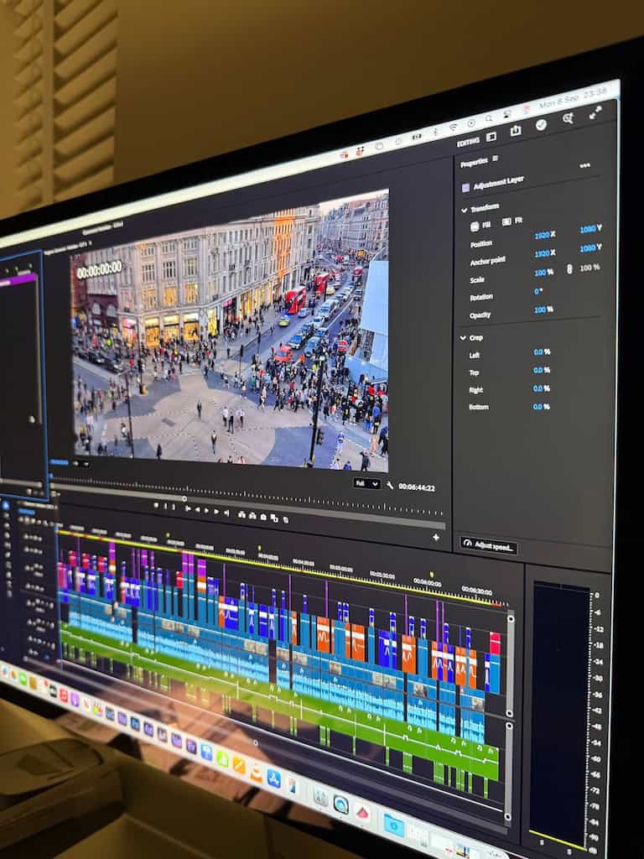The height and width of the screenshot is (859, 644).
Task: Click the video tracks upper scroll handle
Action: (511, 619)
